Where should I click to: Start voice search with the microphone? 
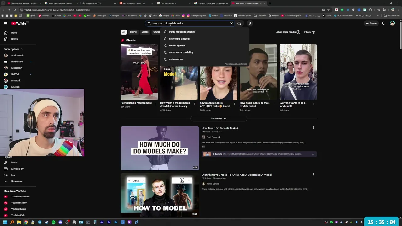(x=250, y=23)
